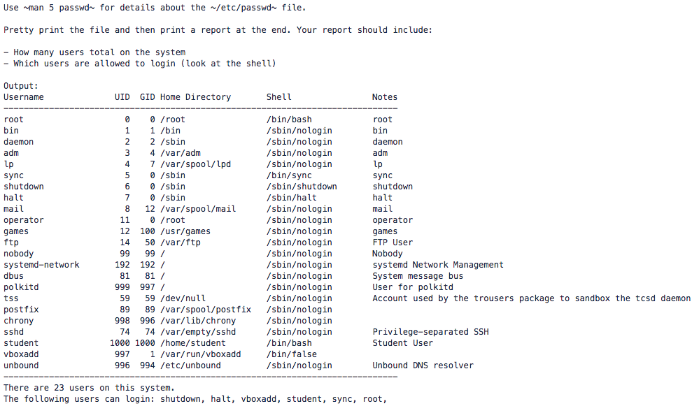Click the Unbound DNS resolver note
This screenshot has height=413, width=699.
pos(423,365)
